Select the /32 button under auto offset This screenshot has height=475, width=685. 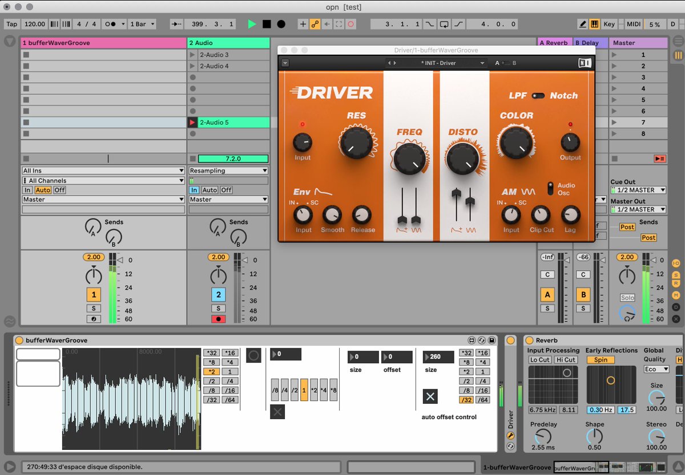(x=466, y=400)
